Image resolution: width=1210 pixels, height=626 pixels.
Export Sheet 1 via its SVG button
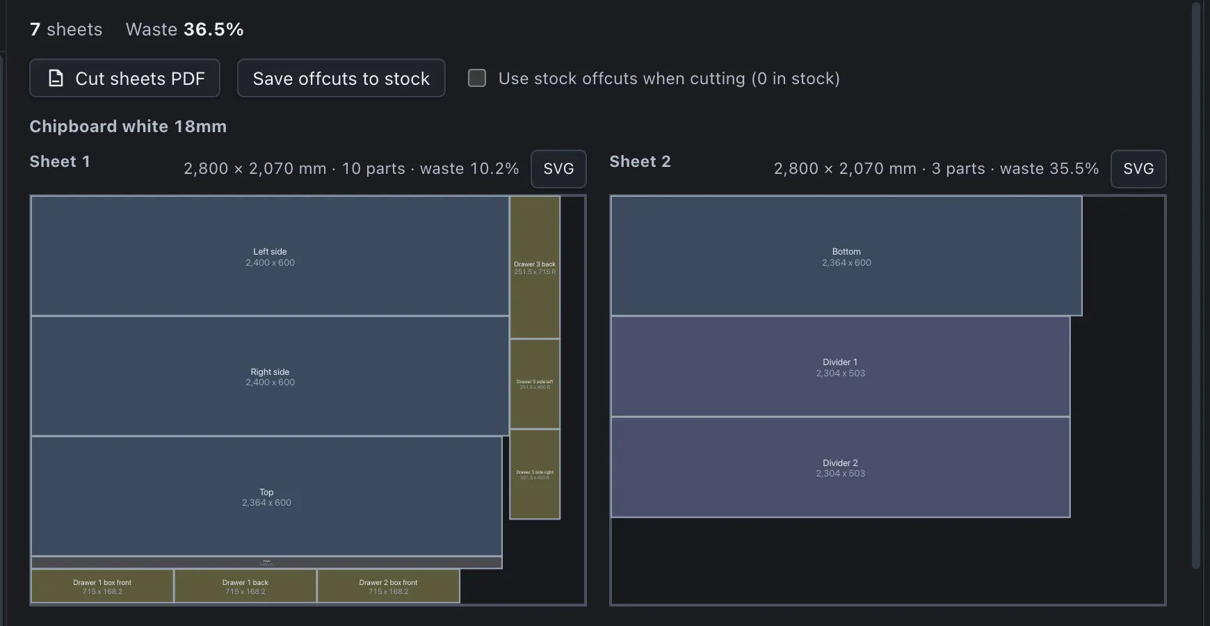558,169
